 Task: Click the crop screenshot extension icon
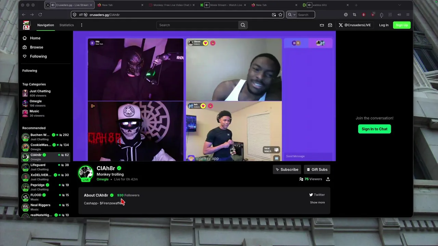tap(355, 15)
